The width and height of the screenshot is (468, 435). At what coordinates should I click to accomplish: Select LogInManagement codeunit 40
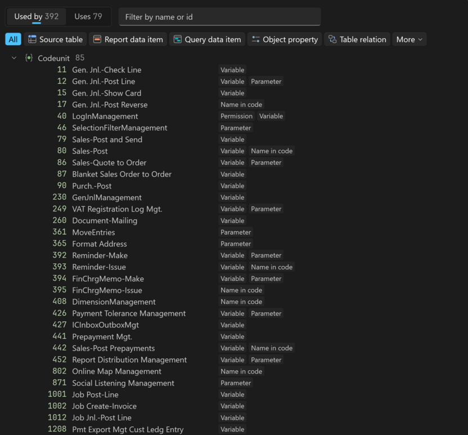[105, 116]
